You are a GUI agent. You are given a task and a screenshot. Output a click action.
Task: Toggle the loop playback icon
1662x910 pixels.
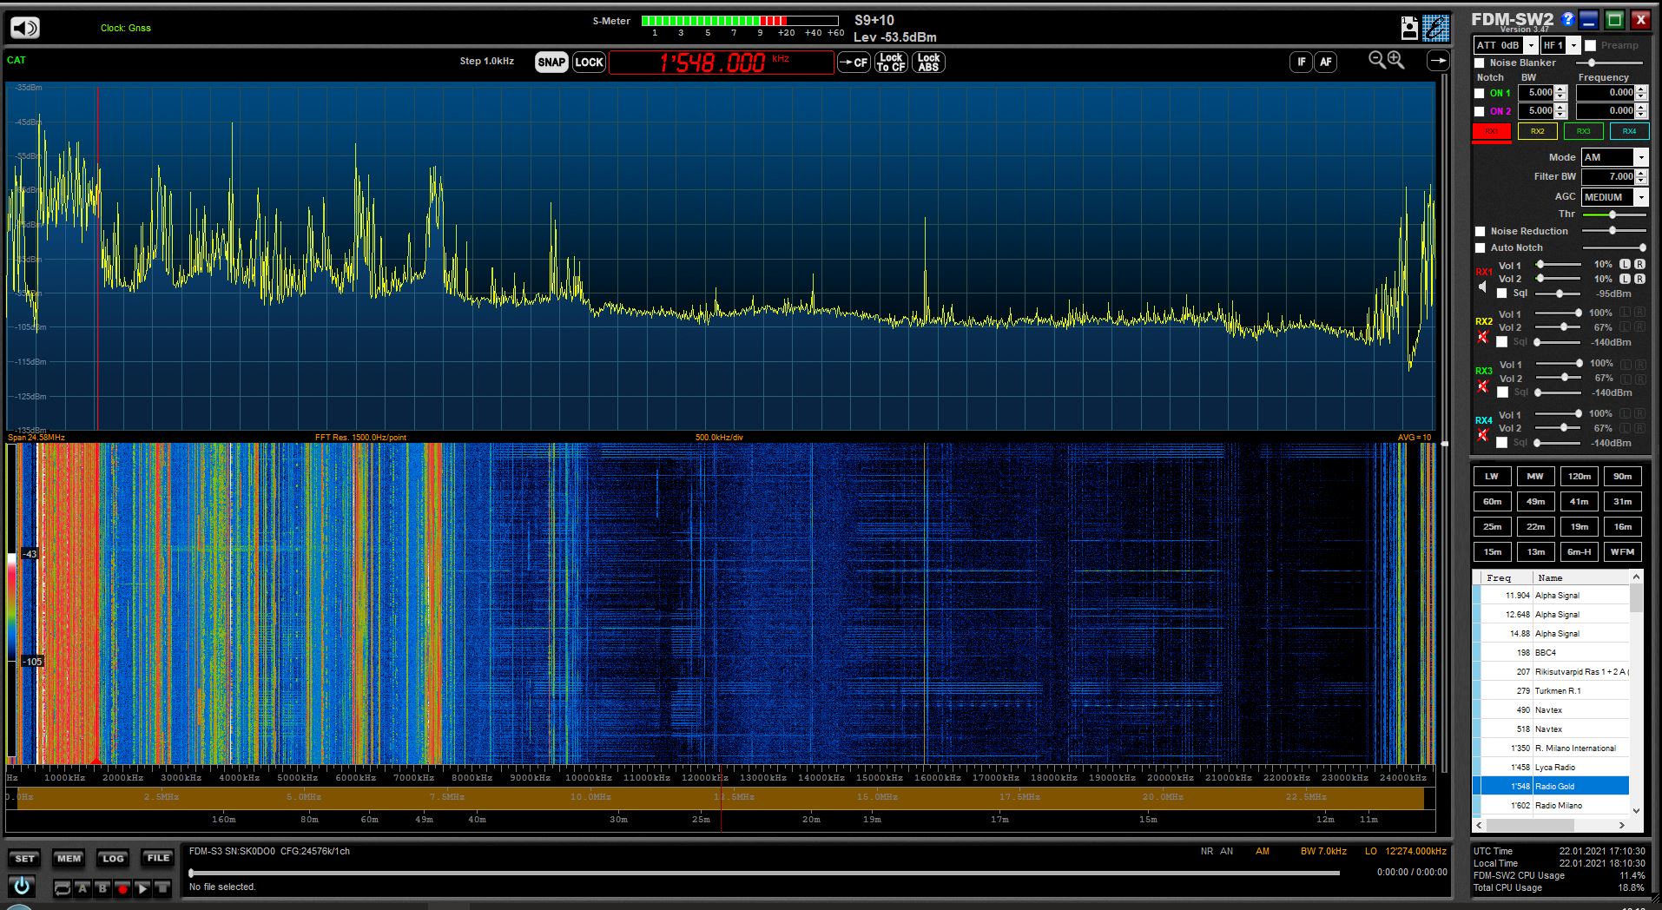62,888
